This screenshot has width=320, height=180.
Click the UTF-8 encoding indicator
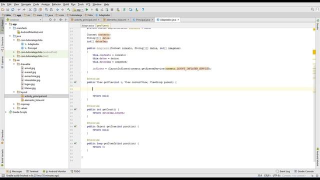coord(276,175)
